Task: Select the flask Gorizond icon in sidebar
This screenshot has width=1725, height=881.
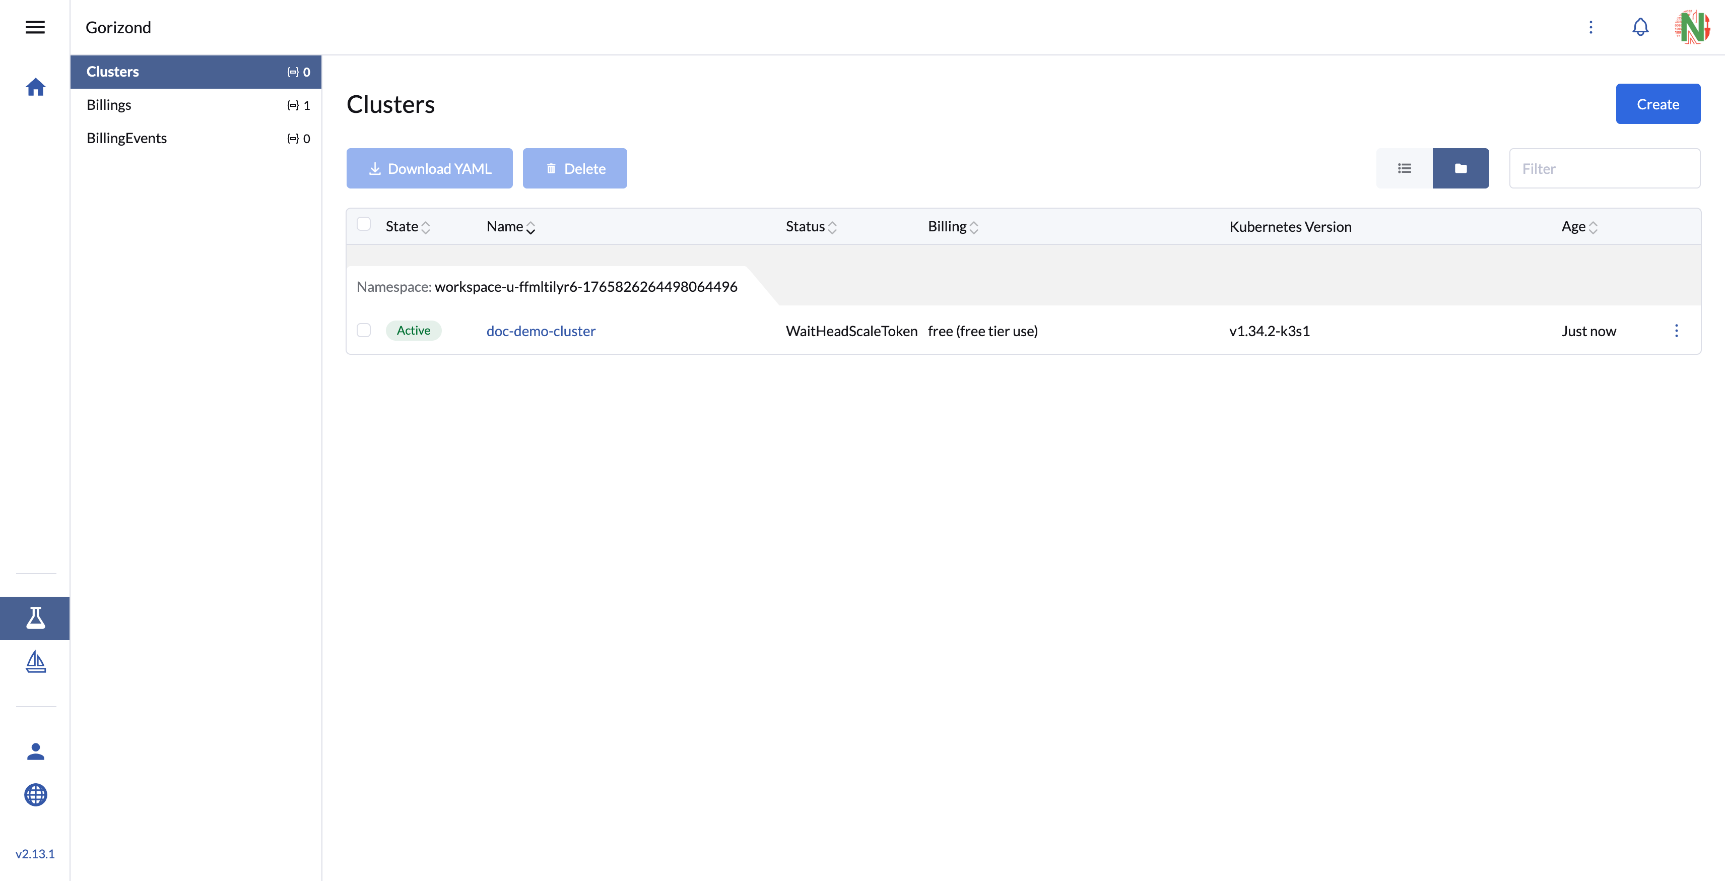Action: point(35,618)
